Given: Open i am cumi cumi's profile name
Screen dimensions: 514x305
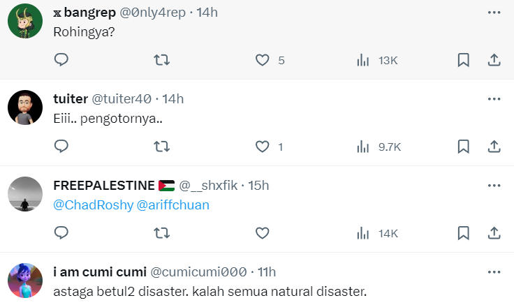Looking at the screenshot, I should tap(98, 271).
